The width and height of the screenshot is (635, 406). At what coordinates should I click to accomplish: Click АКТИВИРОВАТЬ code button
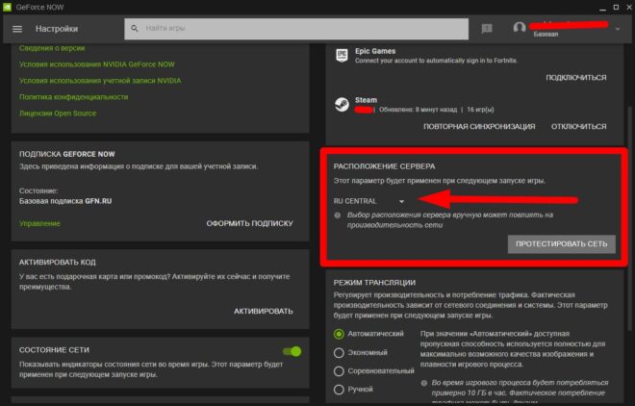264,311
